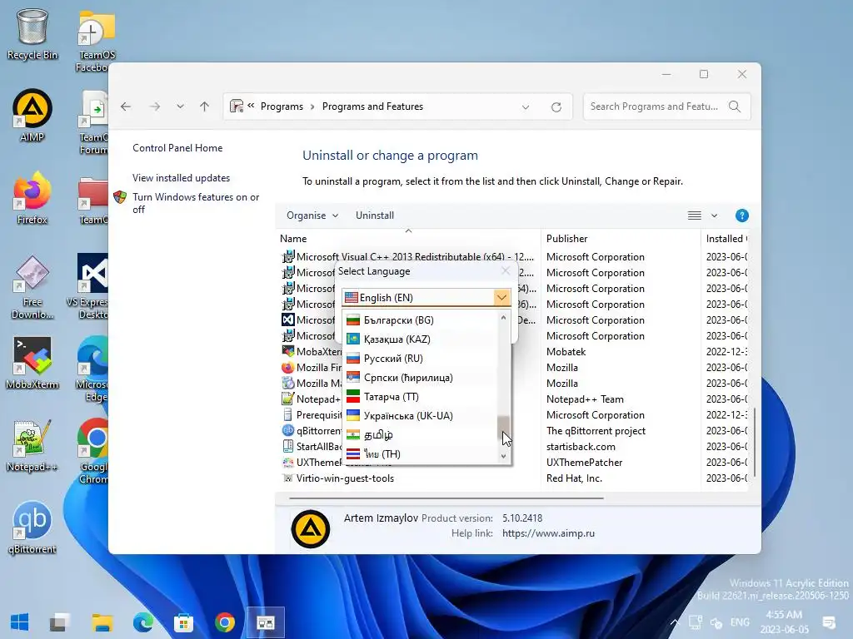Open Microsoft Edge from the taskbar
Viewport: 853px width, 639px height.
(143, 622)
